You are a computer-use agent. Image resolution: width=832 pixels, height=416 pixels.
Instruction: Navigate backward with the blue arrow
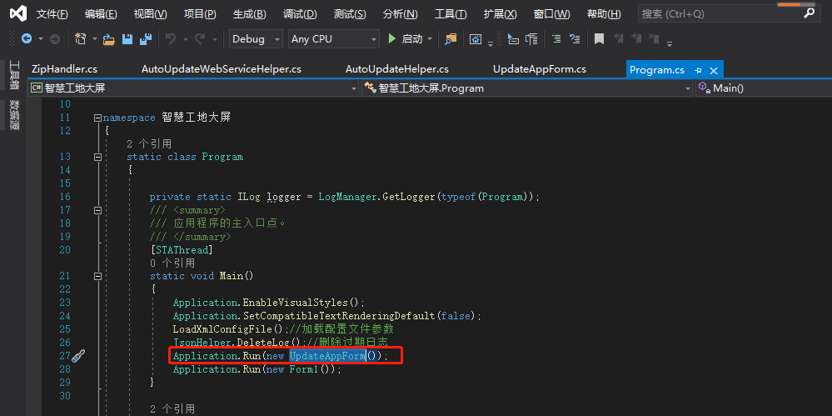(x=26, y=39)
